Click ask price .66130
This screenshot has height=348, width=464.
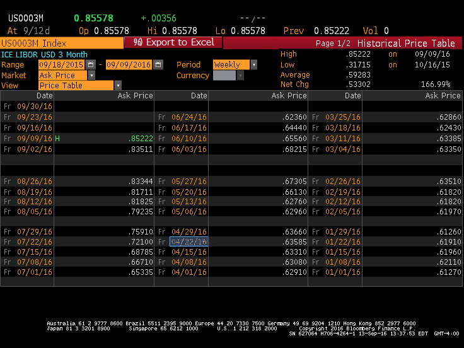click(294, 192)
